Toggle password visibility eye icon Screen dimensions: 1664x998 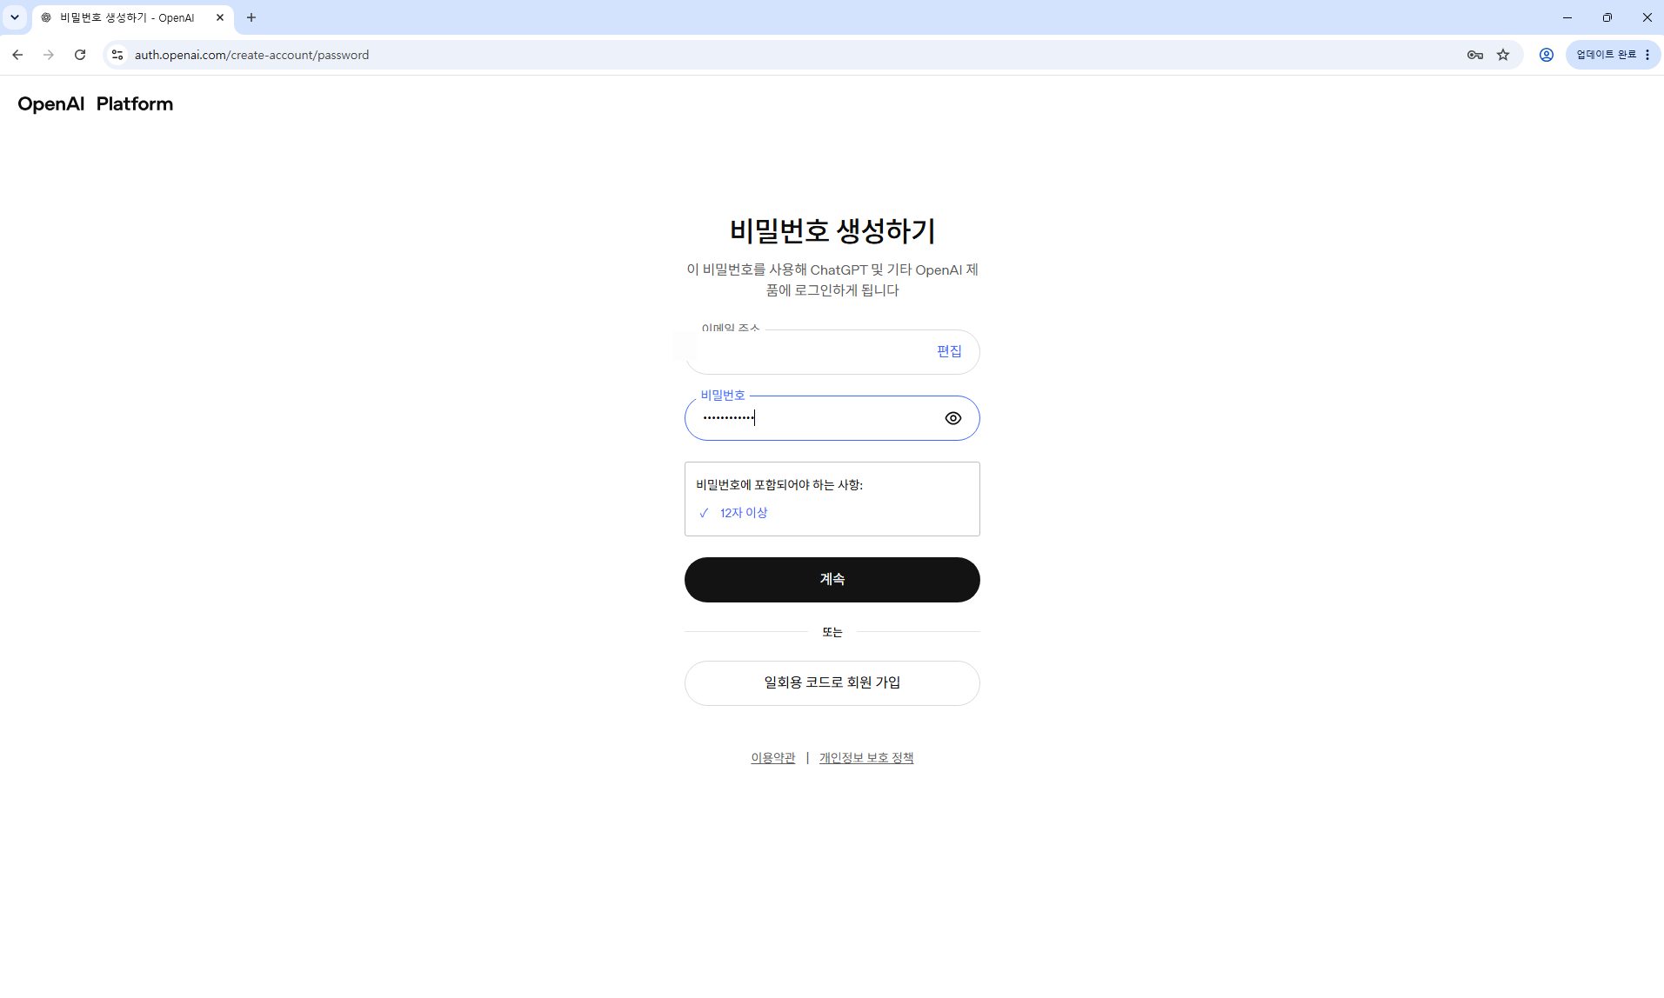click(x=952, y=418)
